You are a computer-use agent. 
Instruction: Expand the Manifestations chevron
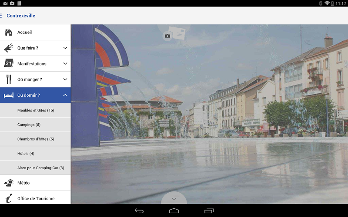coord(65,63)
